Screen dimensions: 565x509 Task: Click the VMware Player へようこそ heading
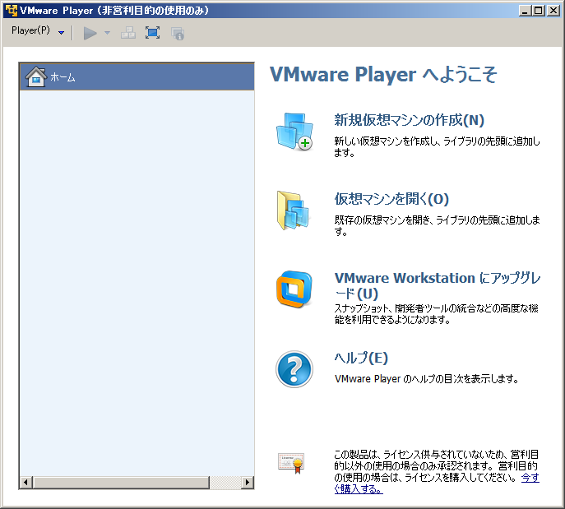pyautogui.click(x=383, y=75)
